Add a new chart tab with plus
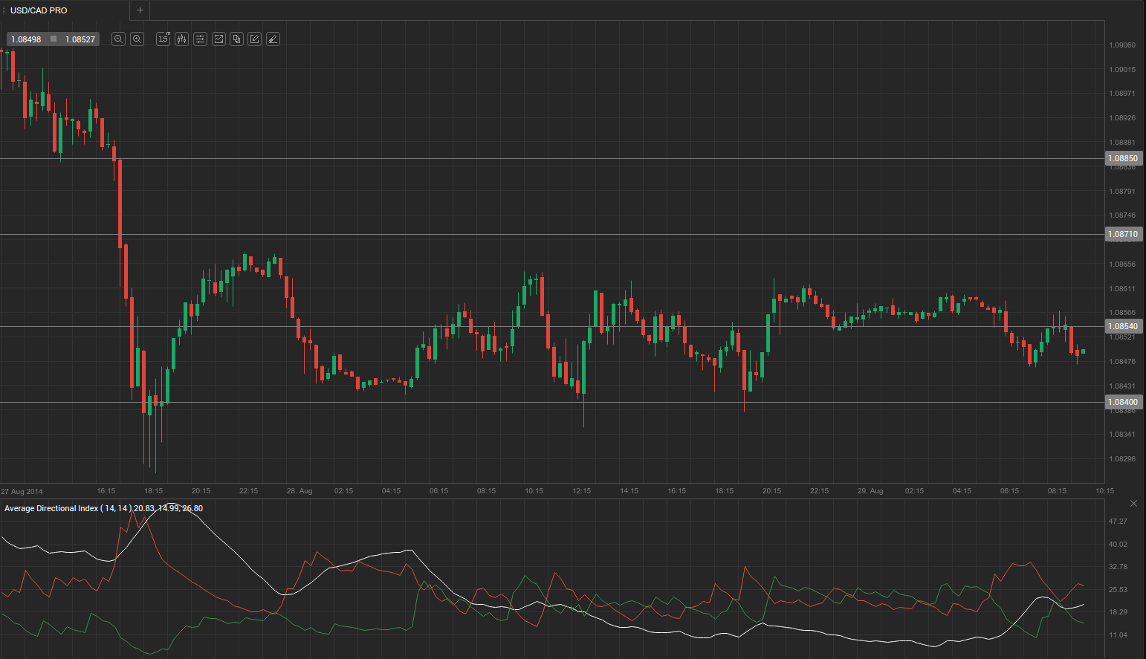This screenshot has height=659, width=1146. click(140, 10)
